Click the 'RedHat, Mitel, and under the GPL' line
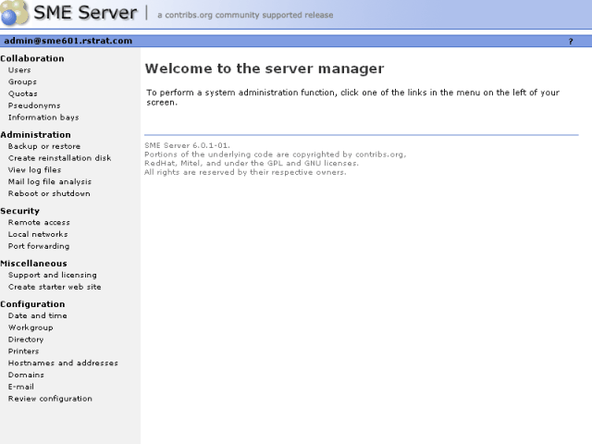592x444 pixels. click(x=252, y=163)
